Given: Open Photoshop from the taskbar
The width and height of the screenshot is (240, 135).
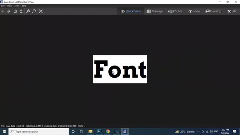Looking at the screenshot, I should click(x=99, y=132).
